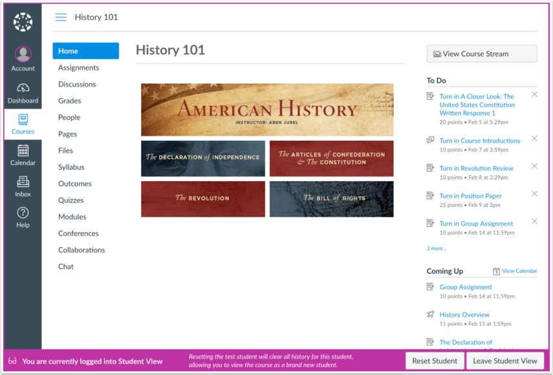Click the Student View glasses icon

[x=12, y=361]
